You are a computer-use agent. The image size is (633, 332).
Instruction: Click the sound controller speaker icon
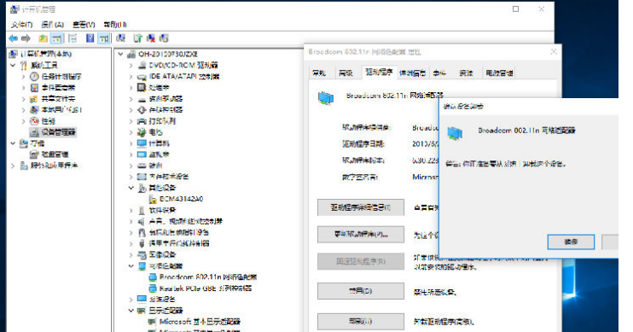coord(142,221)
